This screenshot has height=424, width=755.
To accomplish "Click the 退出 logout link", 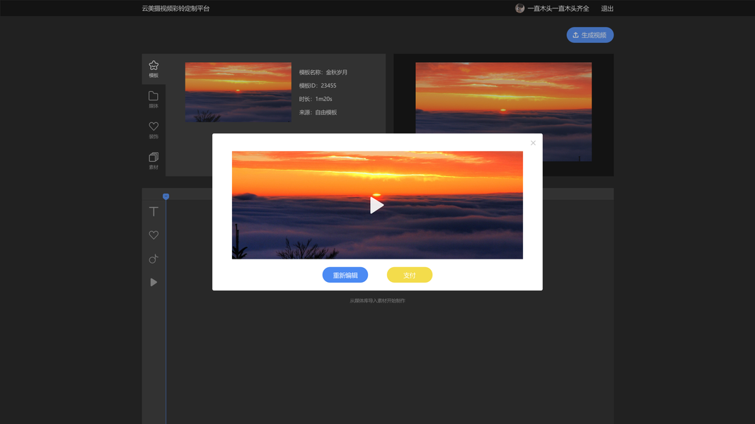I will click(607, 8).
